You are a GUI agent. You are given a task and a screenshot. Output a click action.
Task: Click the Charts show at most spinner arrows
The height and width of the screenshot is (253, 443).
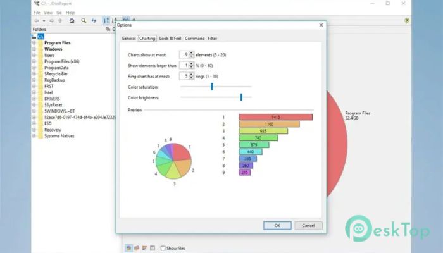pyautogui.click(x=192, y=55)
